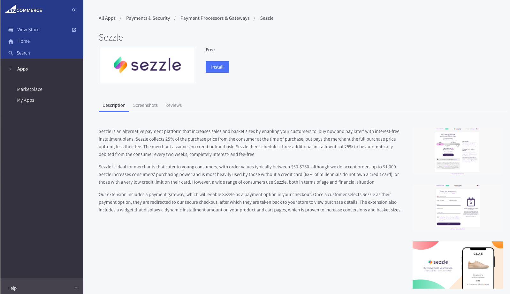
Task: Click the Home icon in the sidebar
Action: pyautogui.click(x=11, y=41)
